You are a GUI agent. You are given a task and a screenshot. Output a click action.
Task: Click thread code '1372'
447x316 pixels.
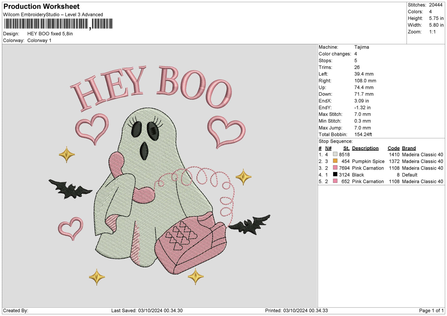coord(394,162)
